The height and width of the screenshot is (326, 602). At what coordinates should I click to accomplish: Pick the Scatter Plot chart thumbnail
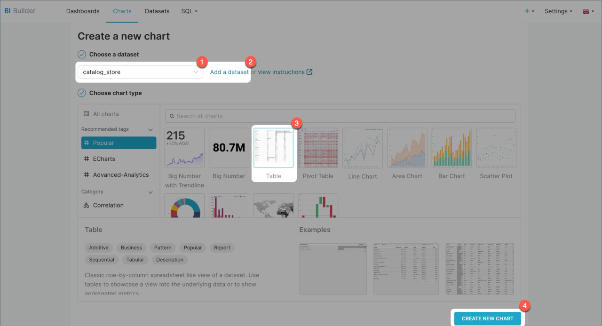[x=496, y=148]
